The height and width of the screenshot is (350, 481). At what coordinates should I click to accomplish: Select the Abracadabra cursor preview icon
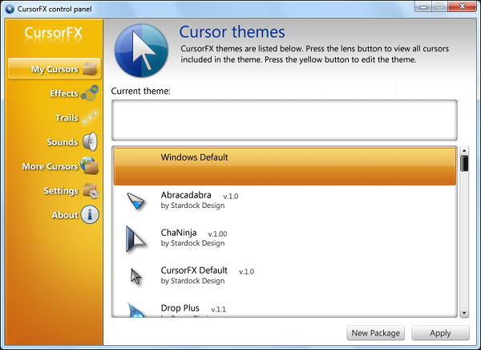[x=135, y=201]
